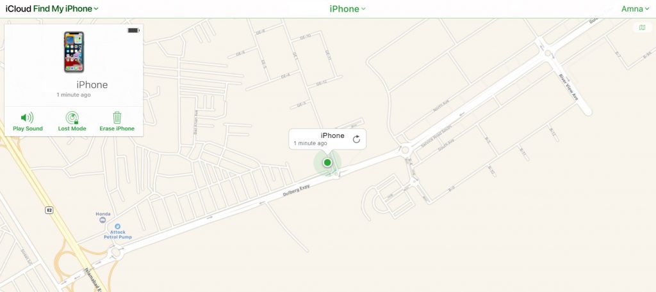This screenshot has width=656, height=292.
Task: Click the Play Sound label
Action: coord(28,128)
